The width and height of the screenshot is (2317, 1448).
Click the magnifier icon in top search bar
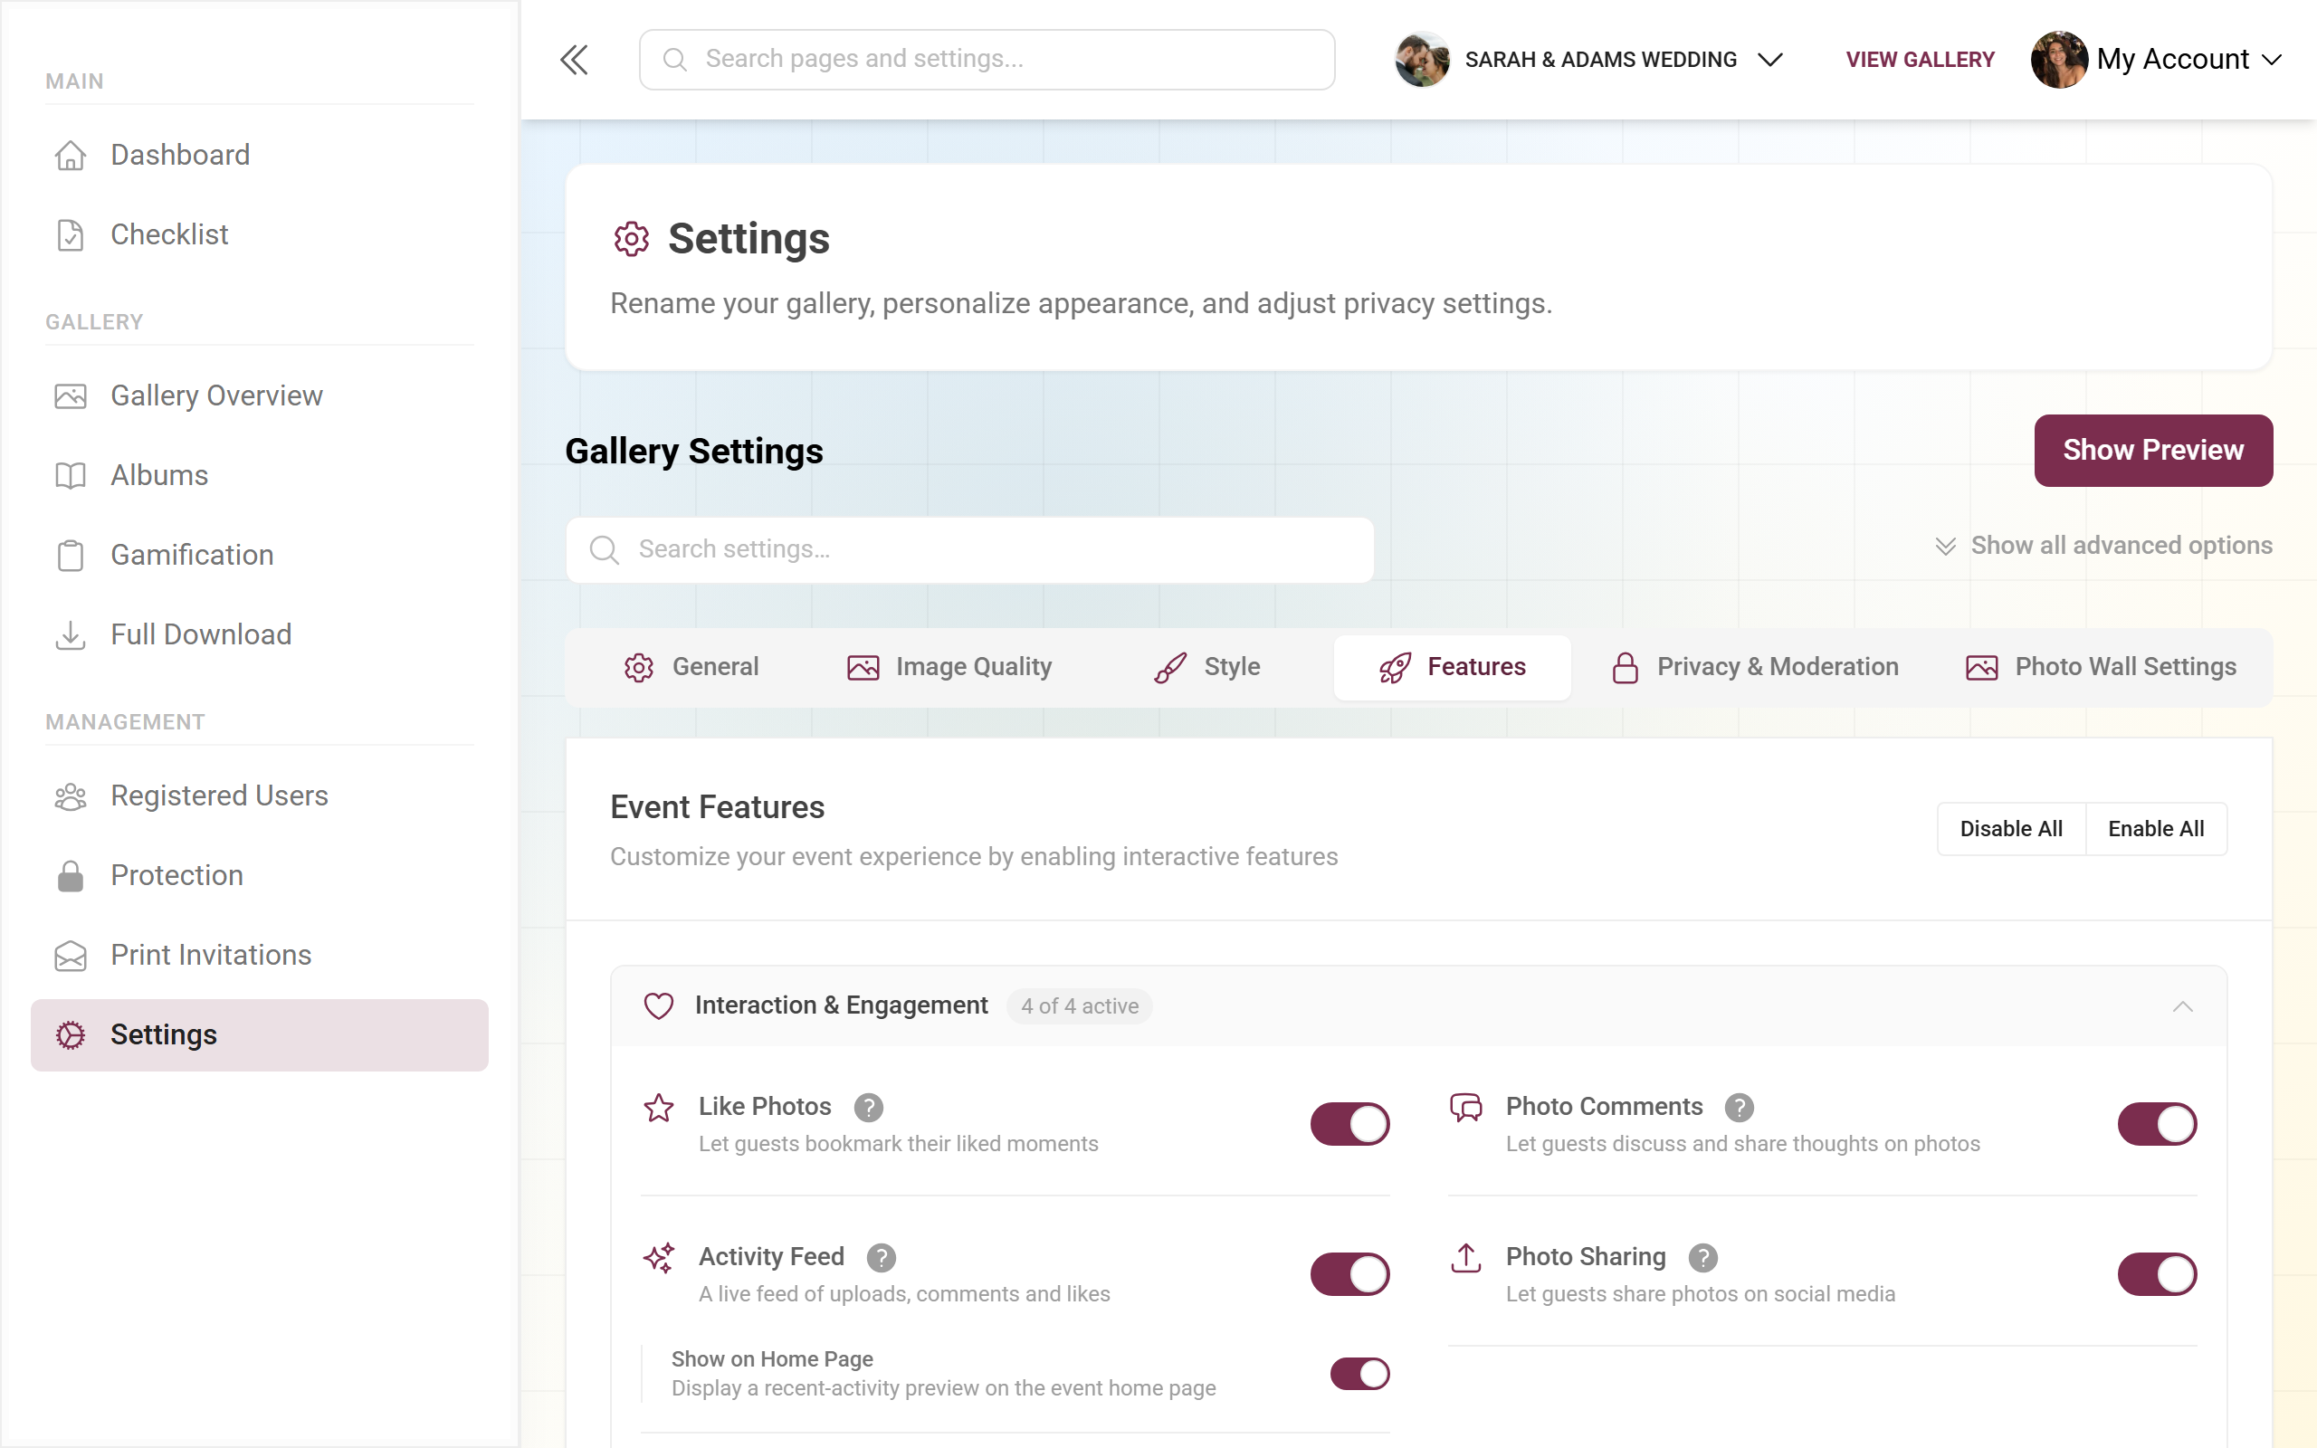coord(674,60)
